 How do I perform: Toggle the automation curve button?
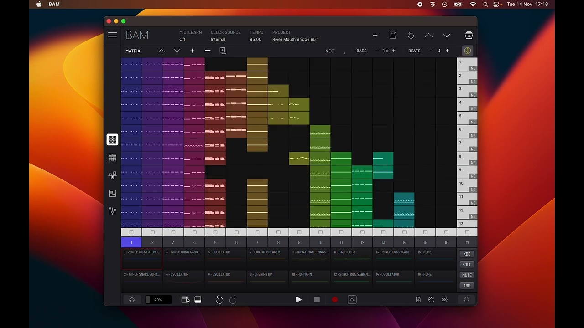[352, 300]
